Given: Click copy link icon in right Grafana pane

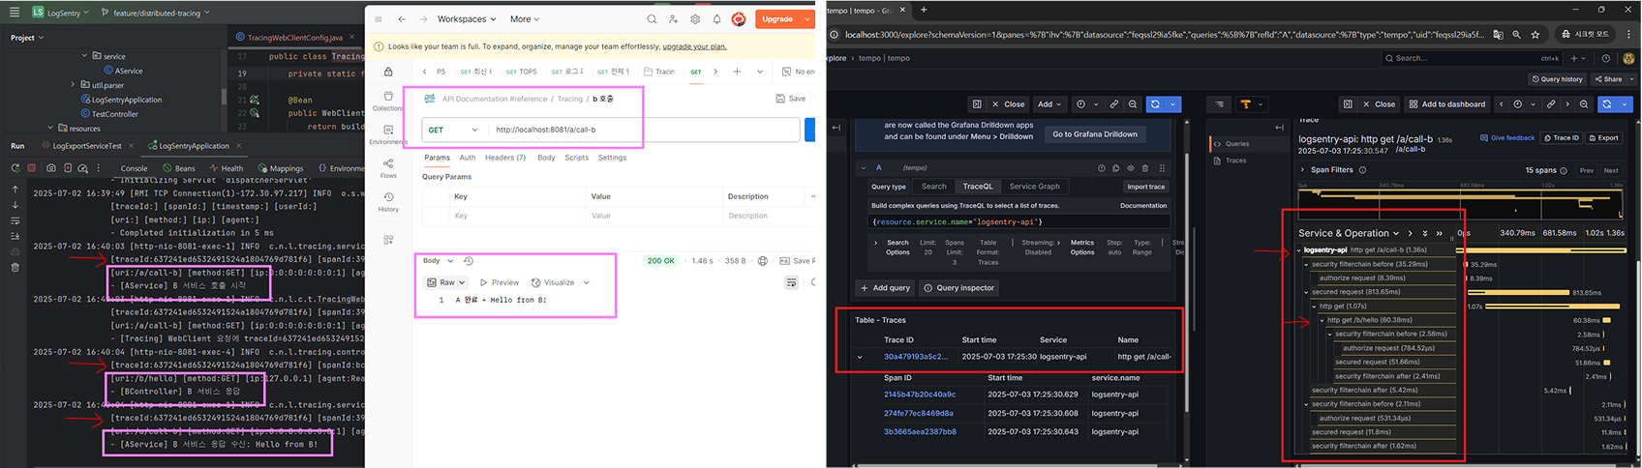Looking at the screenshot, I should [x=1551, y=103].
